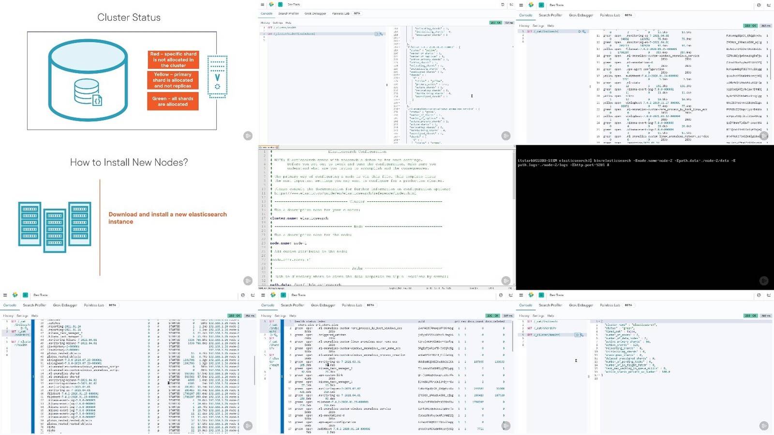Click 'Green – all shards are allocated' box

click(x=173, y=101)
